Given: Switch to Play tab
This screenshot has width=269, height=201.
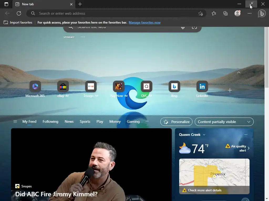Looking at the screenshot, I should 100,121.
